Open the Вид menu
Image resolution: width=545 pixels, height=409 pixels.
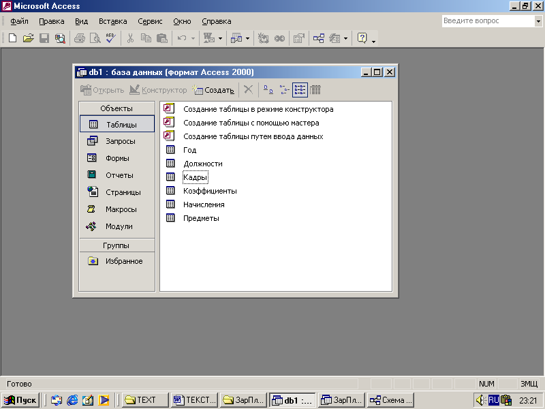[82, 21]
